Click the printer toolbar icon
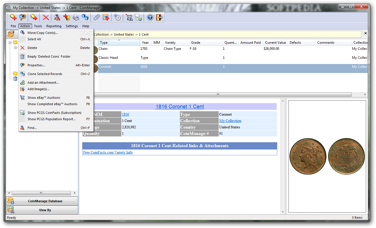Screen dimensions: 376x228 (76, 17)
